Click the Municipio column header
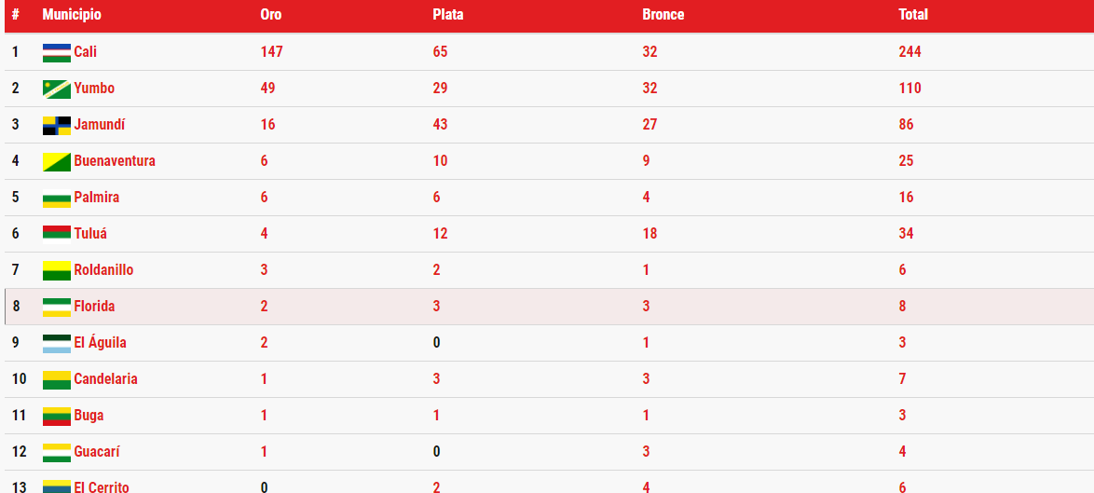This screenshot has height=493, width=1094. [x=71, y=15]
